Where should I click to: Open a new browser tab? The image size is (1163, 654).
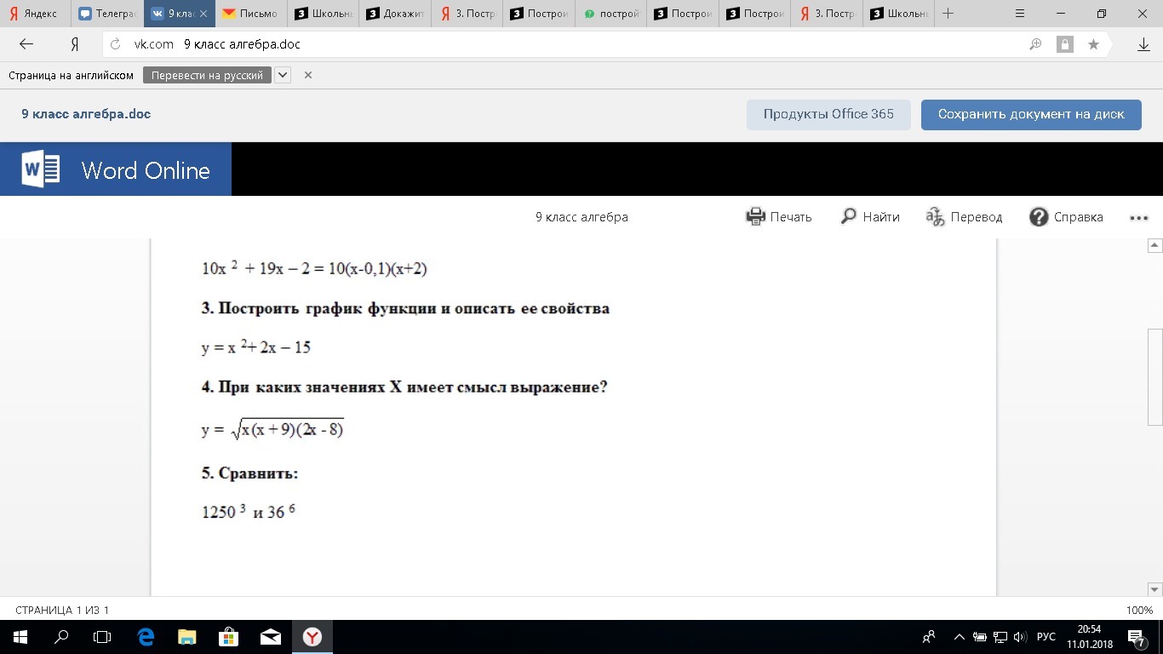(x=948, y=14)
